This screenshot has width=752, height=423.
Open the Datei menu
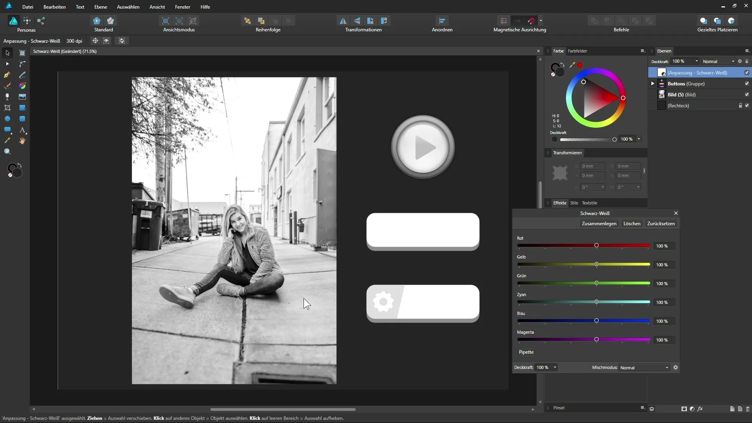(x=28, y=7)
